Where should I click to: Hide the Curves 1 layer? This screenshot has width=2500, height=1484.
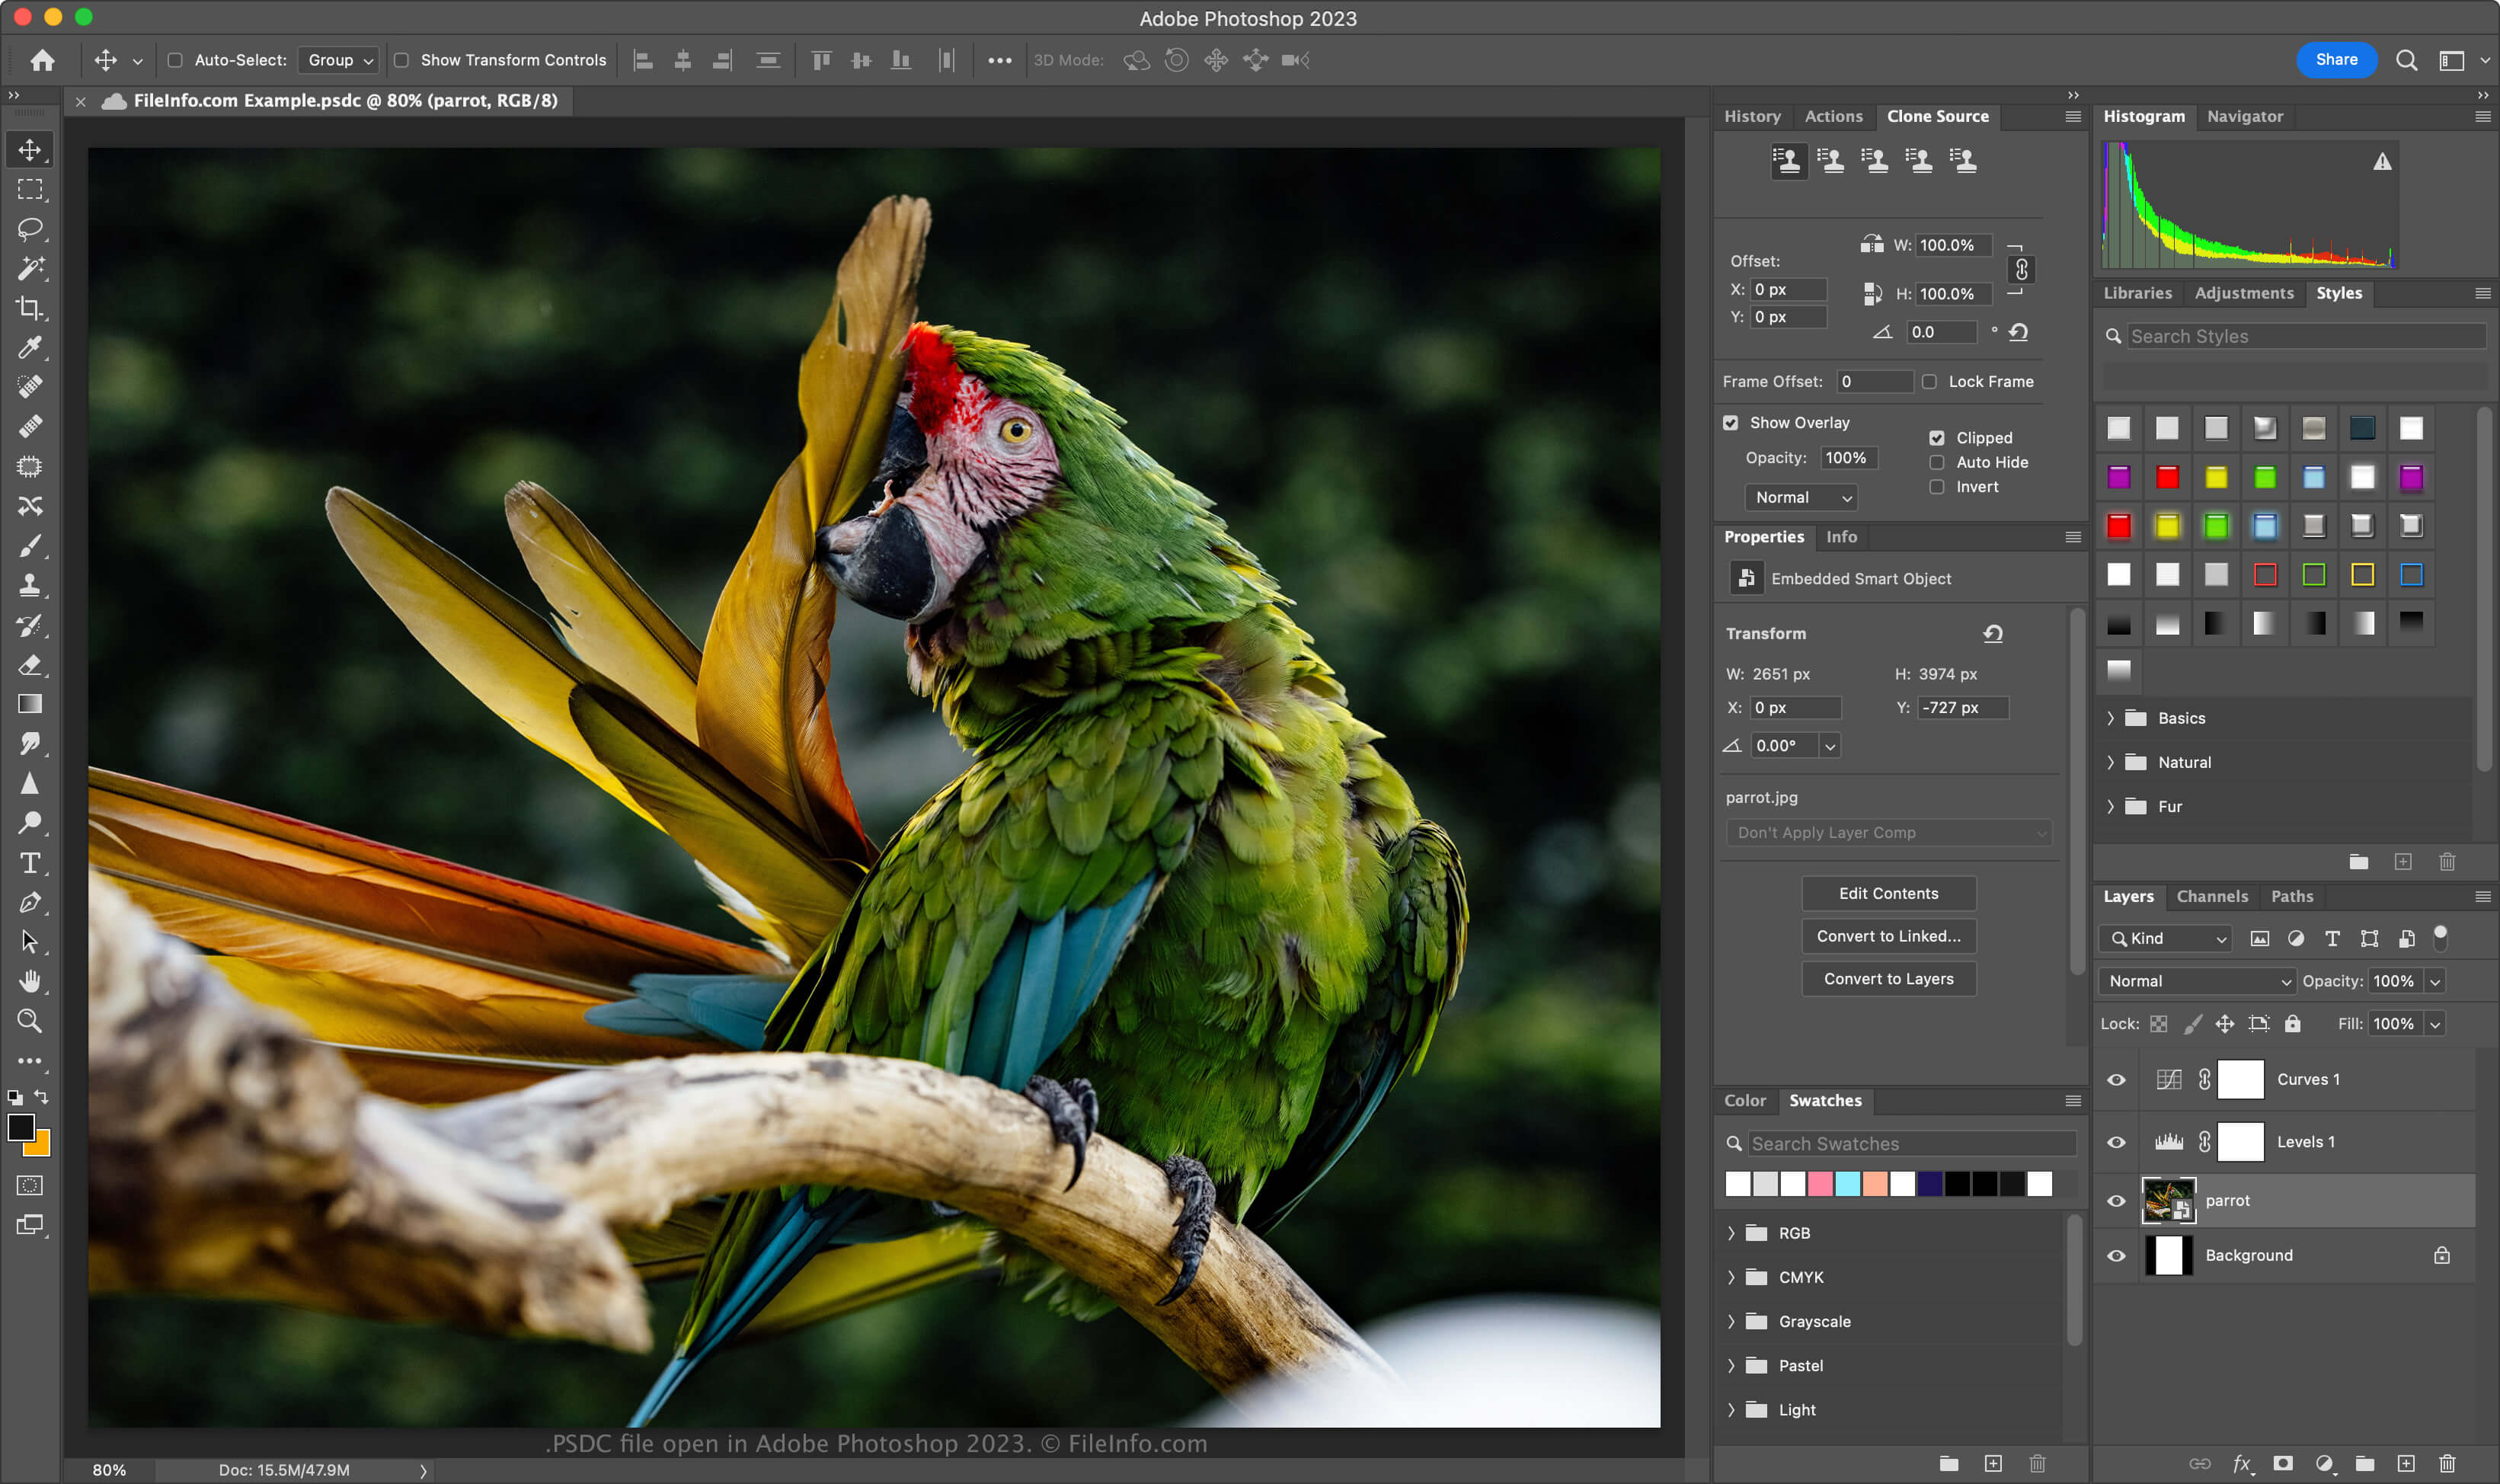point(2116,1080)
